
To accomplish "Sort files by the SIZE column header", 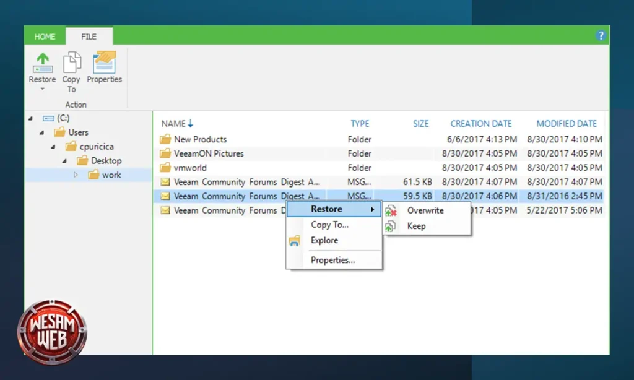I will [421, 123].
